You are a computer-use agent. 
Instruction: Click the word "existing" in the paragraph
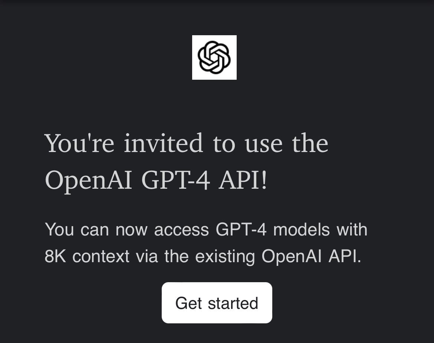pos(225,257)
